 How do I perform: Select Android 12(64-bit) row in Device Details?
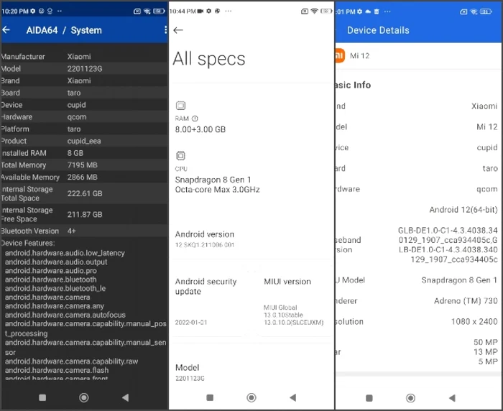coord(419,210)
